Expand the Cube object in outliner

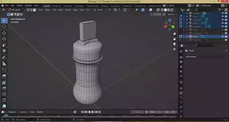coord(187,23)
